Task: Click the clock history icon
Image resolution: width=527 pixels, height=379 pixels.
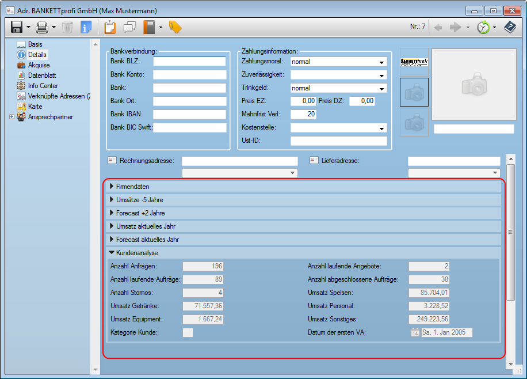Action: 483,27
